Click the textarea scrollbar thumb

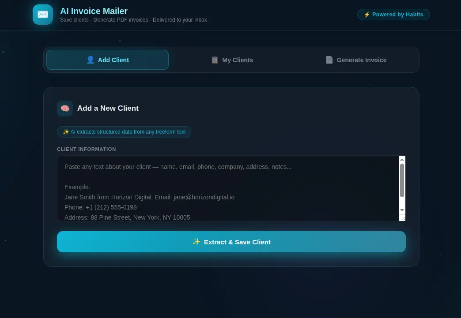point(402,180)
